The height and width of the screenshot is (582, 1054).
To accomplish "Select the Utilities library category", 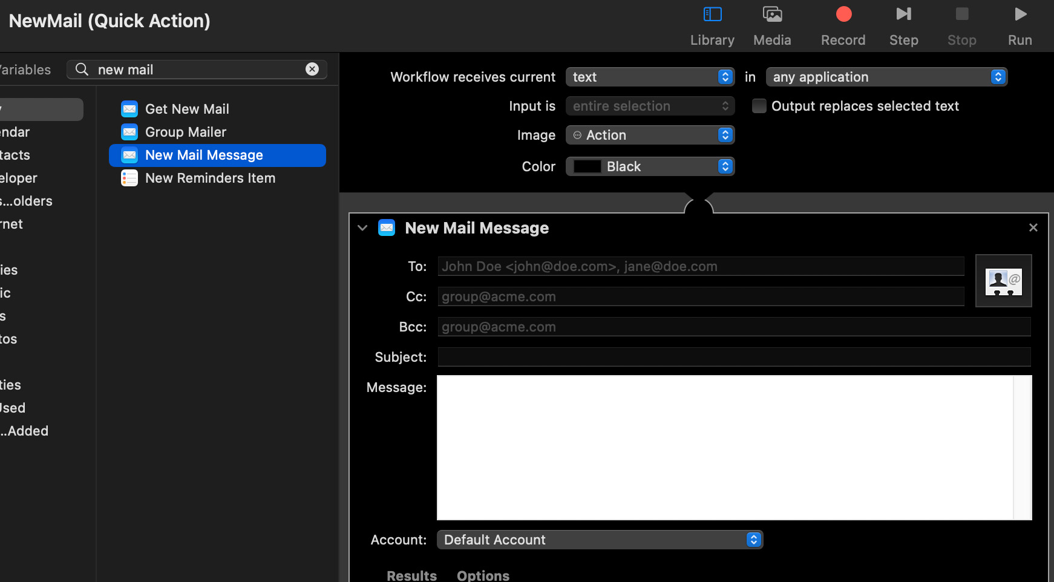I will 10,385.
